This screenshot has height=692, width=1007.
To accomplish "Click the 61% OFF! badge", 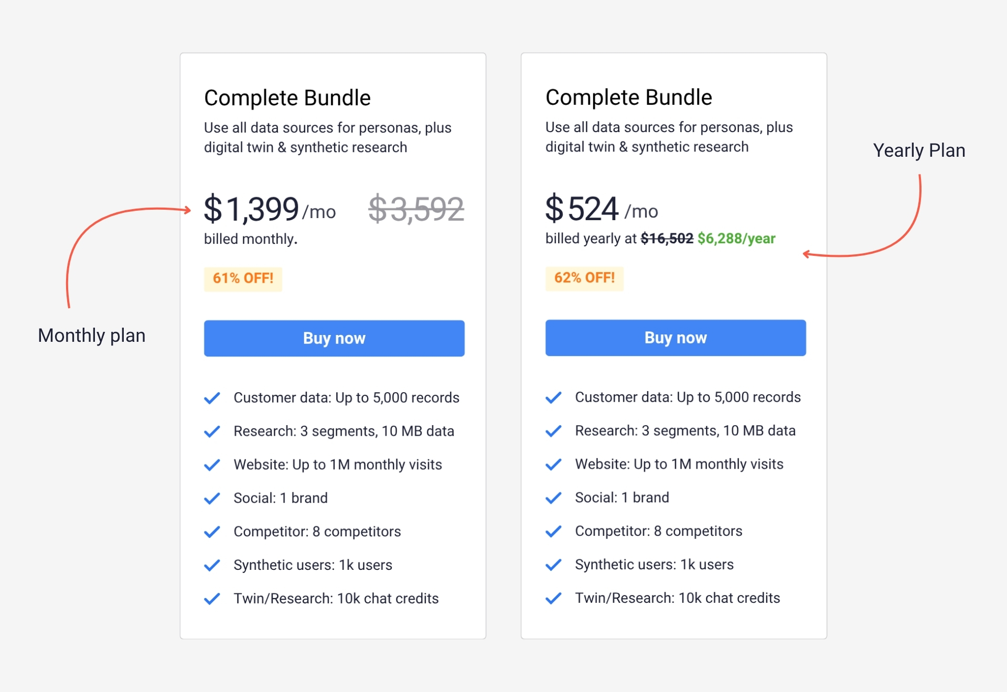I will coord(243,278).
